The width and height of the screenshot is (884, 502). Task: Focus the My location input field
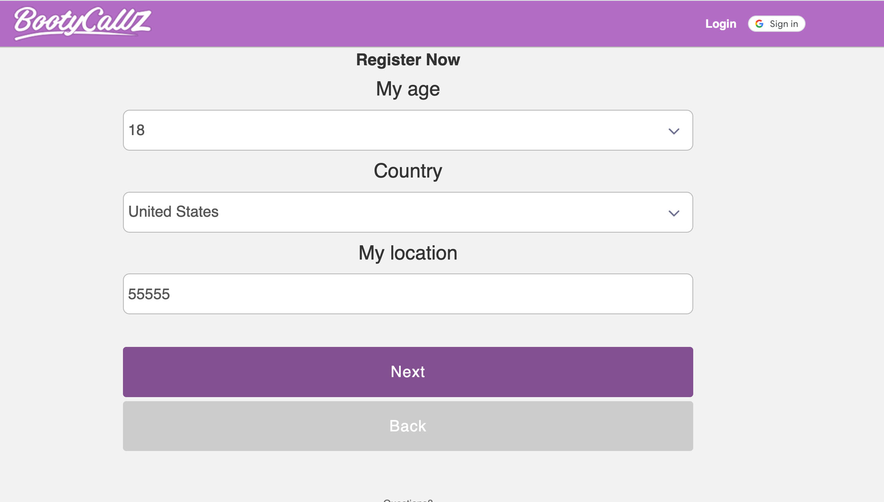[x=409, y=294]
